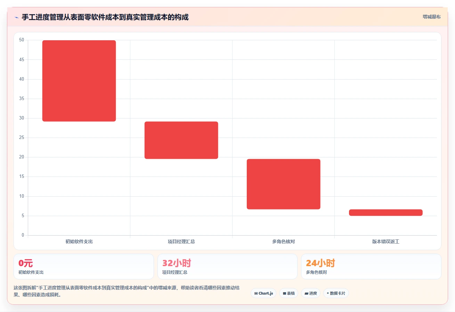The width and height of the screenshot is (455, 312).
Task: Click the 0元 data card
Action: 84,266
